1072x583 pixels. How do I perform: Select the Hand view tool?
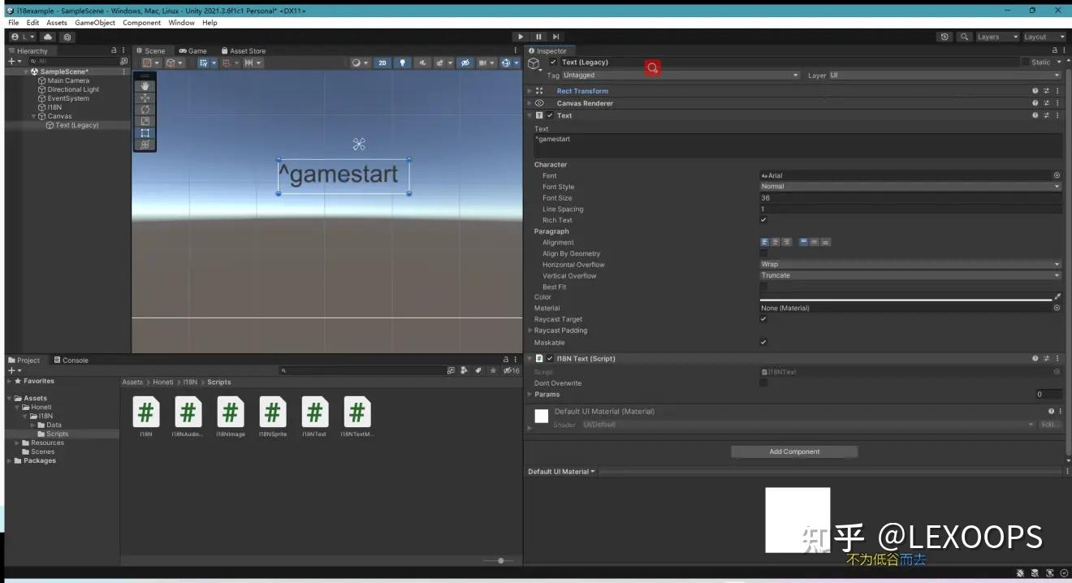(x=145, y=87)
